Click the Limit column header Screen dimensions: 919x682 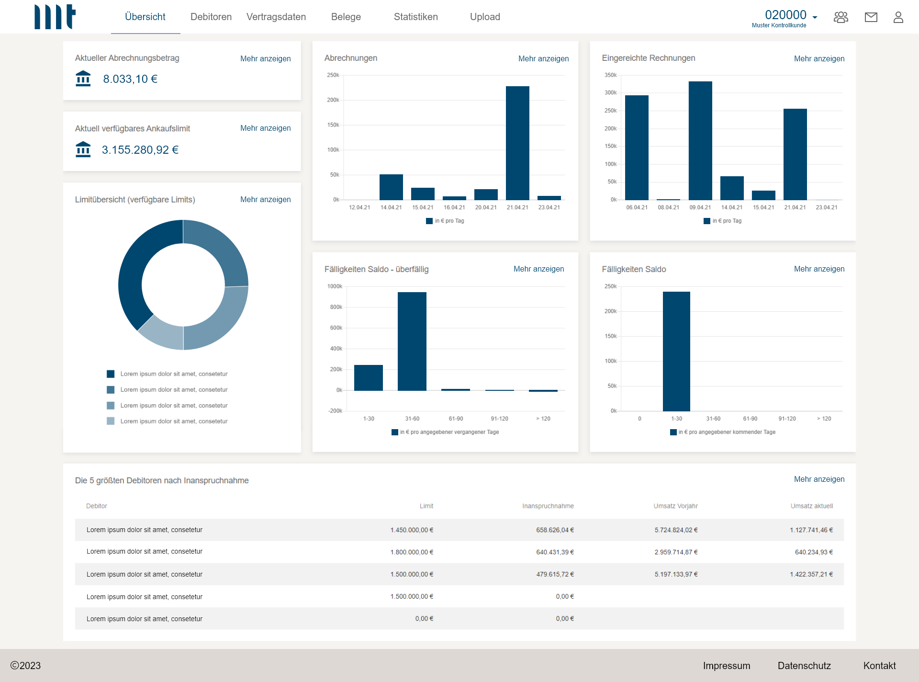pos(426,506)
